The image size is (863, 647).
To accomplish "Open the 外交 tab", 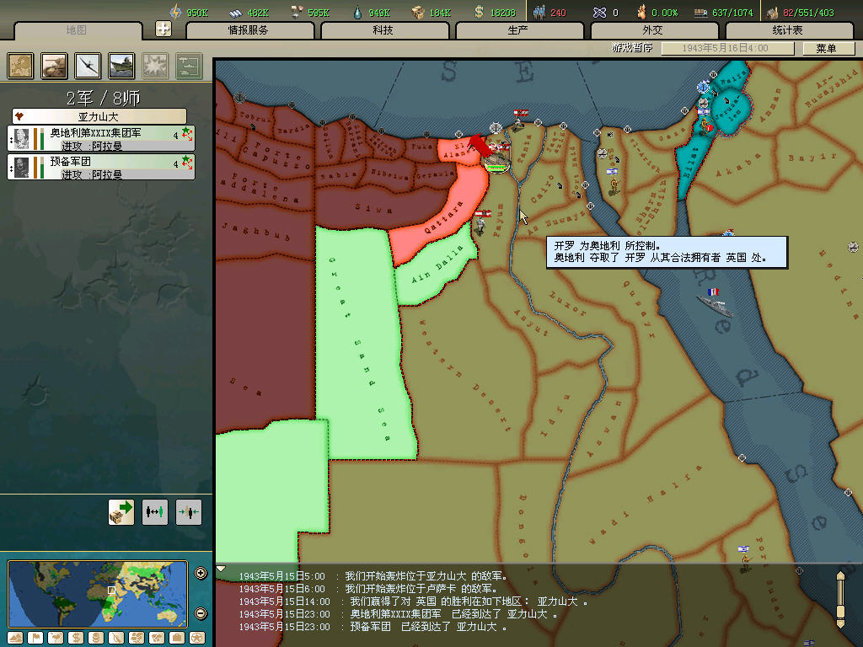I will pos(653,30).
